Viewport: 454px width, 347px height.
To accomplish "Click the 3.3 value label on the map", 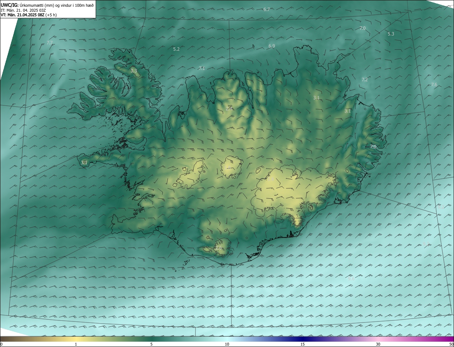I will [x=134, y=71].
